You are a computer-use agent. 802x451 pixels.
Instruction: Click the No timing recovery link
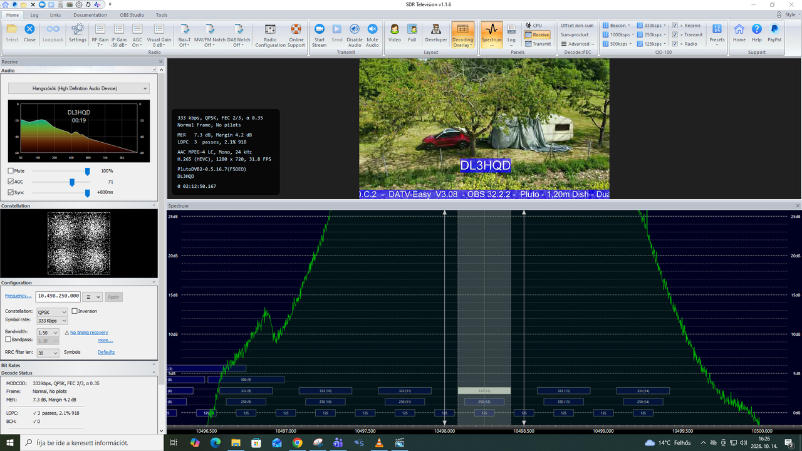pos(89,333)
